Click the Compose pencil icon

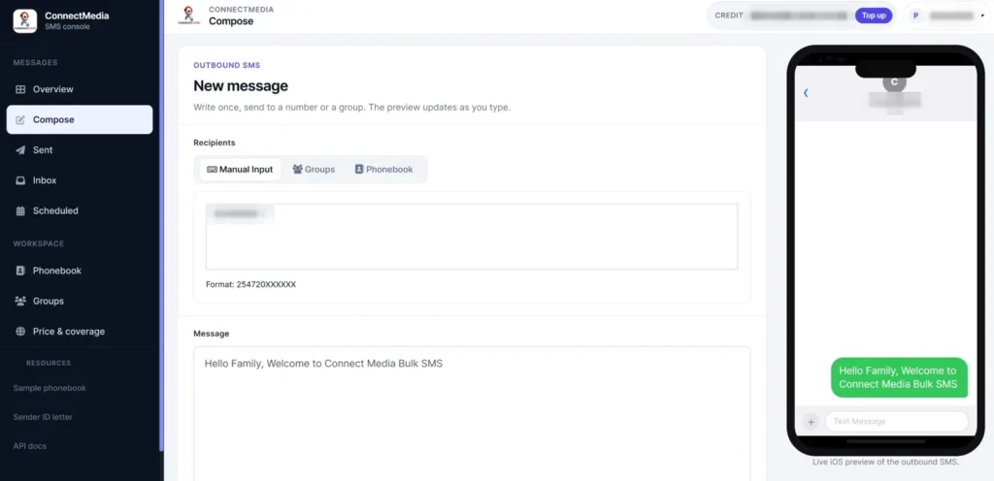coord(20,119)
